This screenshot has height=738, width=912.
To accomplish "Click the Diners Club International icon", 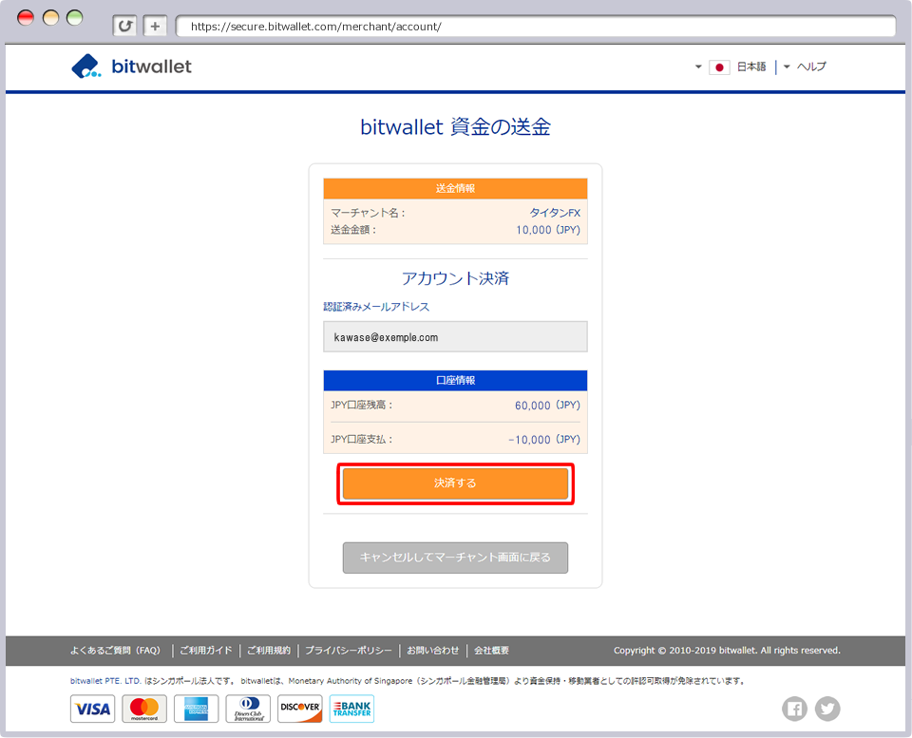I will coord(246,709).
